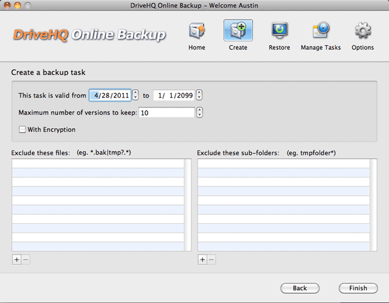
Task: Enable the With Encryption checkbox
Action: pyautogui.click(x=22, y=130)
